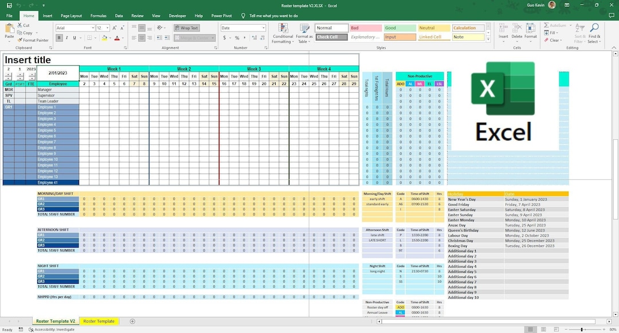
Task: Open the File tab
Action: [x=10, y=16]
